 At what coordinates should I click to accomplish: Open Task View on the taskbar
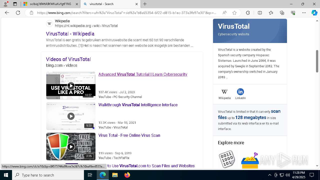point(90,175)
